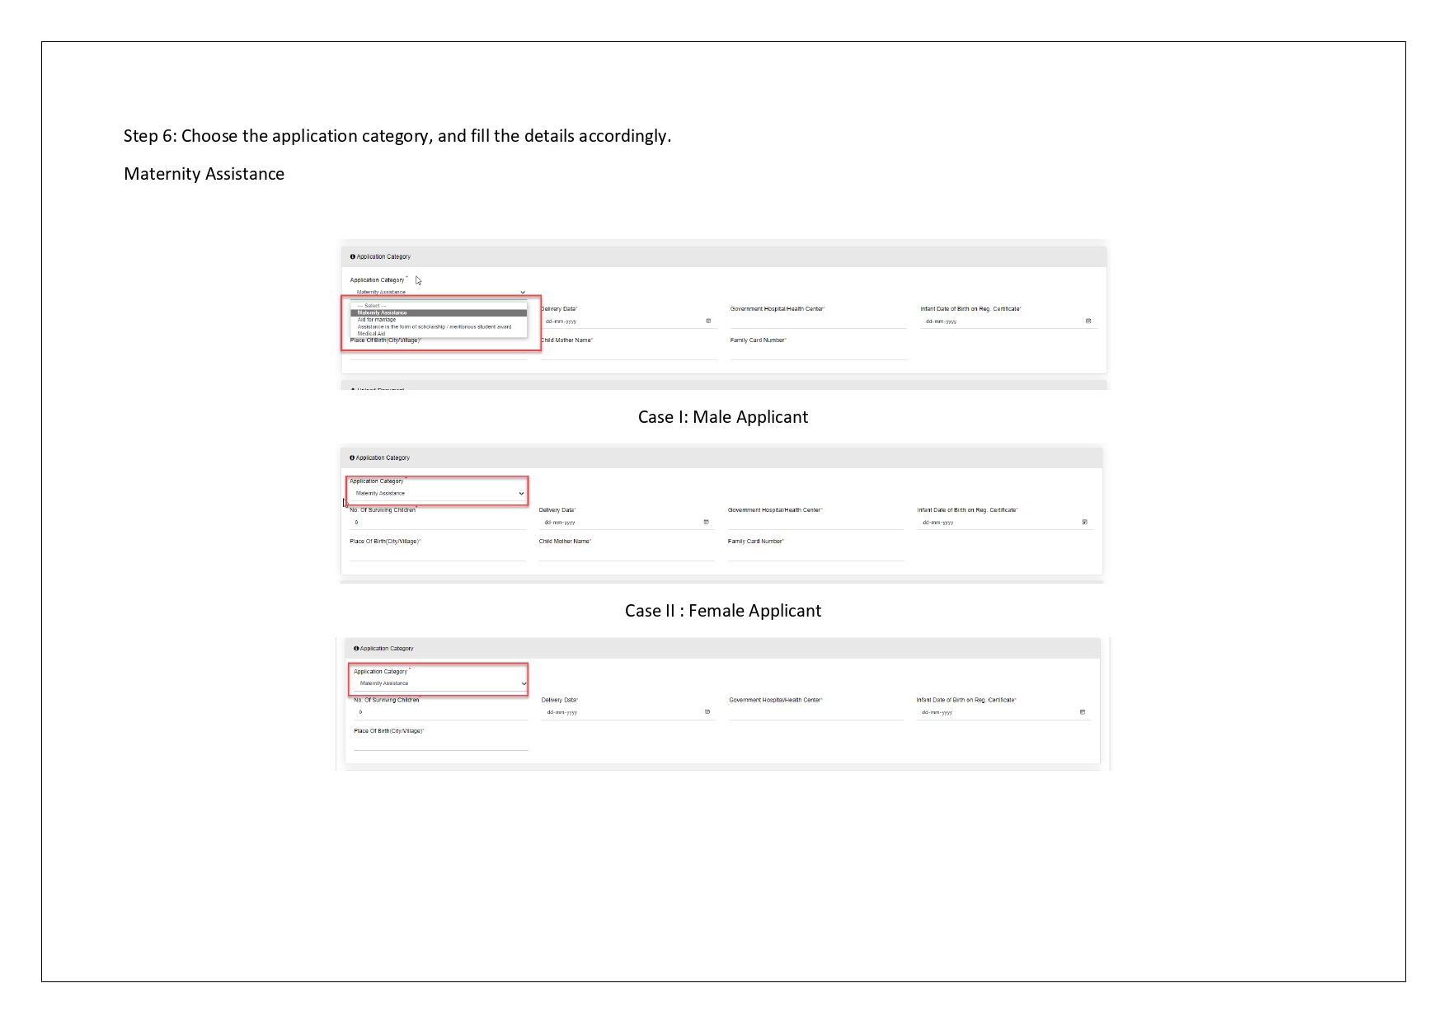
Task: Click info icon in Male Applicant form header
Action: pos(352,458)
